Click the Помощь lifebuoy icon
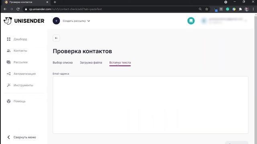Viewport: 257px width, 144px height. (9, 101)
